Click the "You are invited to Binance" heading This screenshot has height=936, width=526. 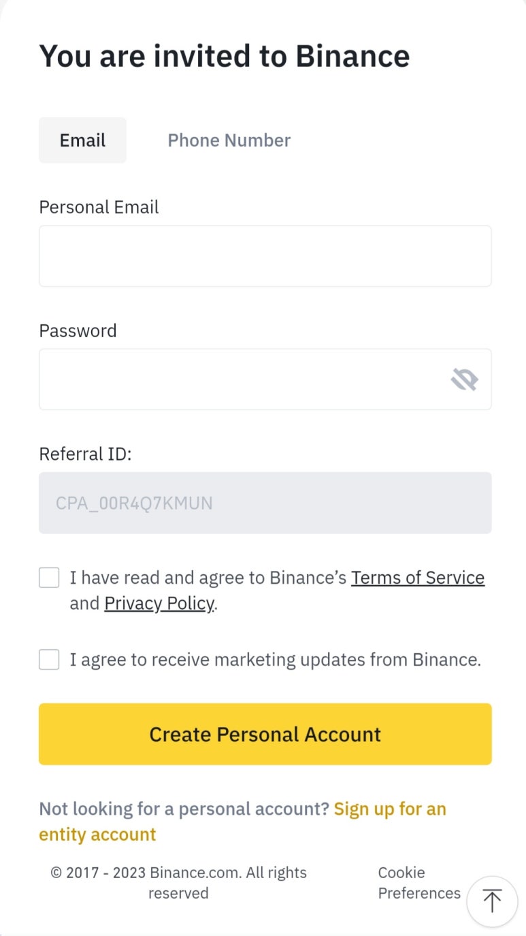tap(225, 56)
